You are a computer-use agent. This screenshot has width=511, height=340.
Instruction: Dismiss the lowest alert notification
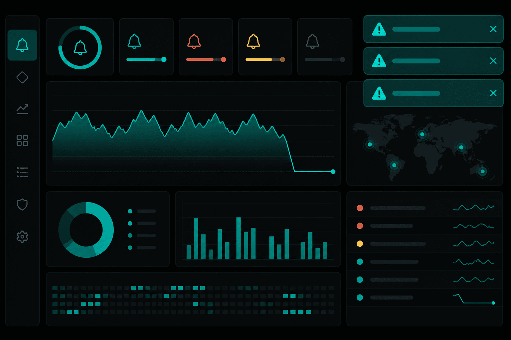point(493,93)
